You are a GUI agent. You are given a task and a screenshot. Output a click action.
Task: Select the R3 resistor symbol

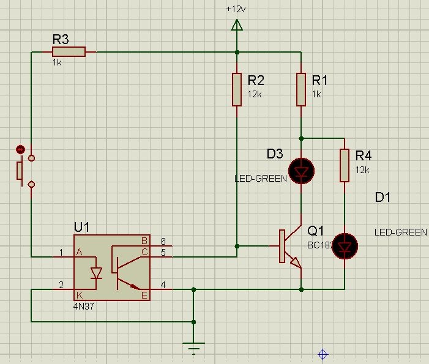69,53
